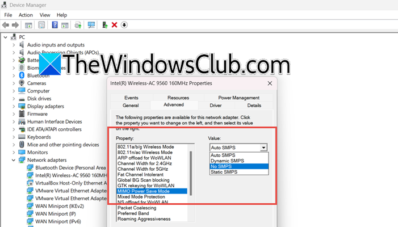Viewport: 398px width, 227px height.
Task: Click the Bluetooth category icon
Action: [22, 75]
